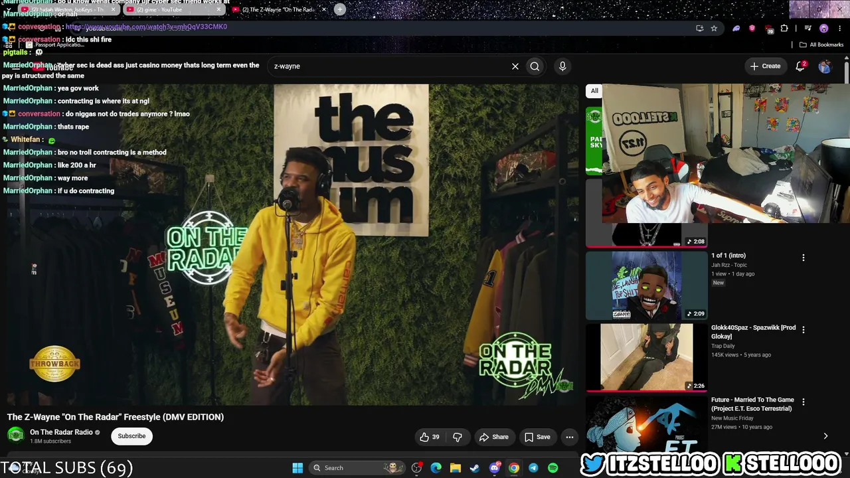Image resolution: width=850 pixels, height=478 pixels.
Task: Launch OBS Studio from taskbar
Action: pos(416,468)
